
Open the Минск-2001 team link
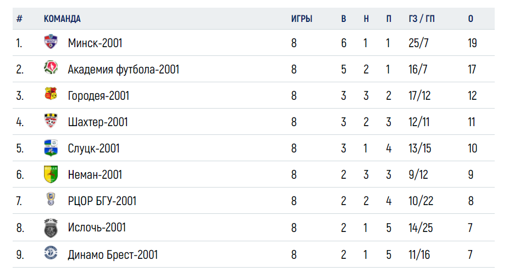click(x=95, y=43)
